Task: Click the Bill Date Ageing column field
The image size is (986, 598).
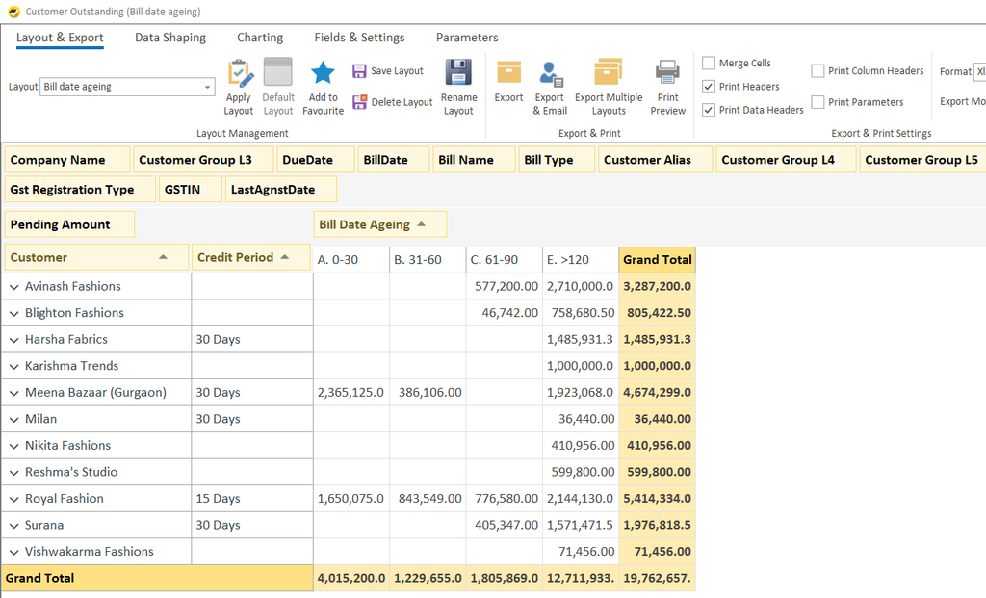Action: point(379,224)
